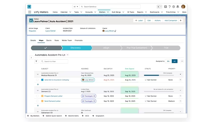Open row menu for Medical Records group
This screenshot has width=214, height=122.
pos(180,74)
